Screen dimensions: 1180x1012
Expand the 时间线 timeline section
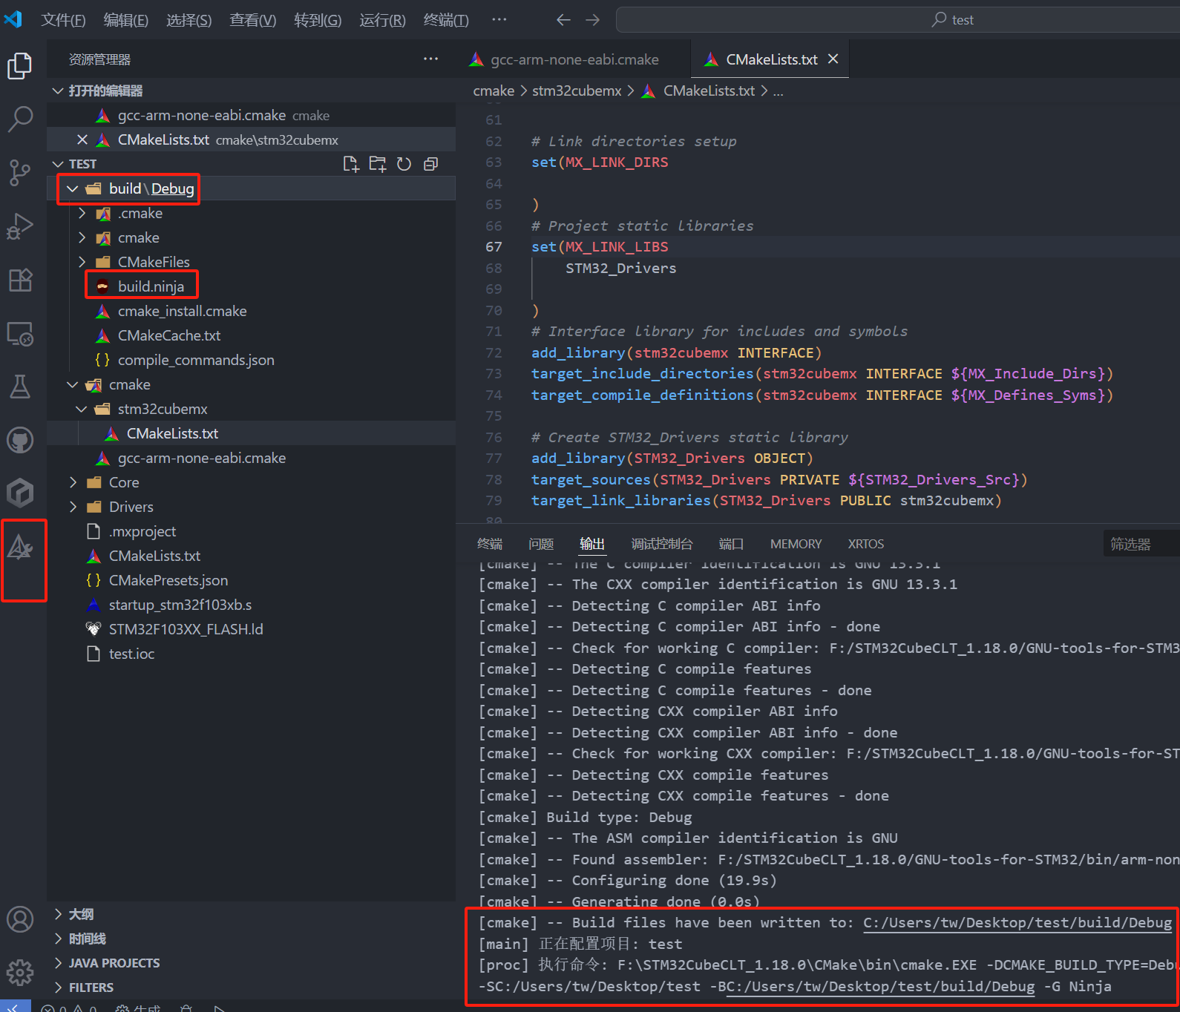pyautogui.click(x=251, y=939)
